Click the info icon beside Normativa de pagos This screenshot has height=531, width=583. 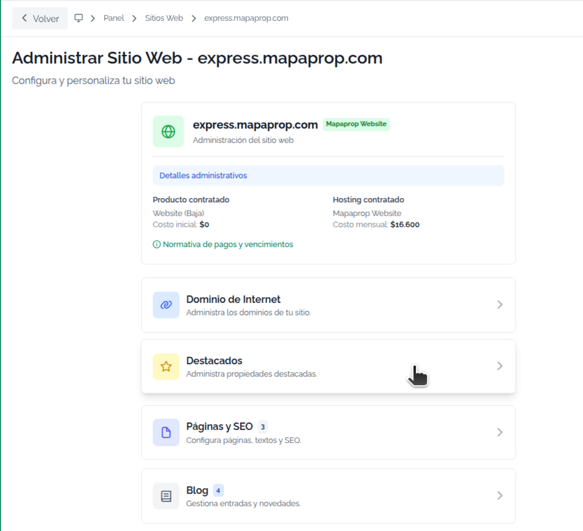157,244
